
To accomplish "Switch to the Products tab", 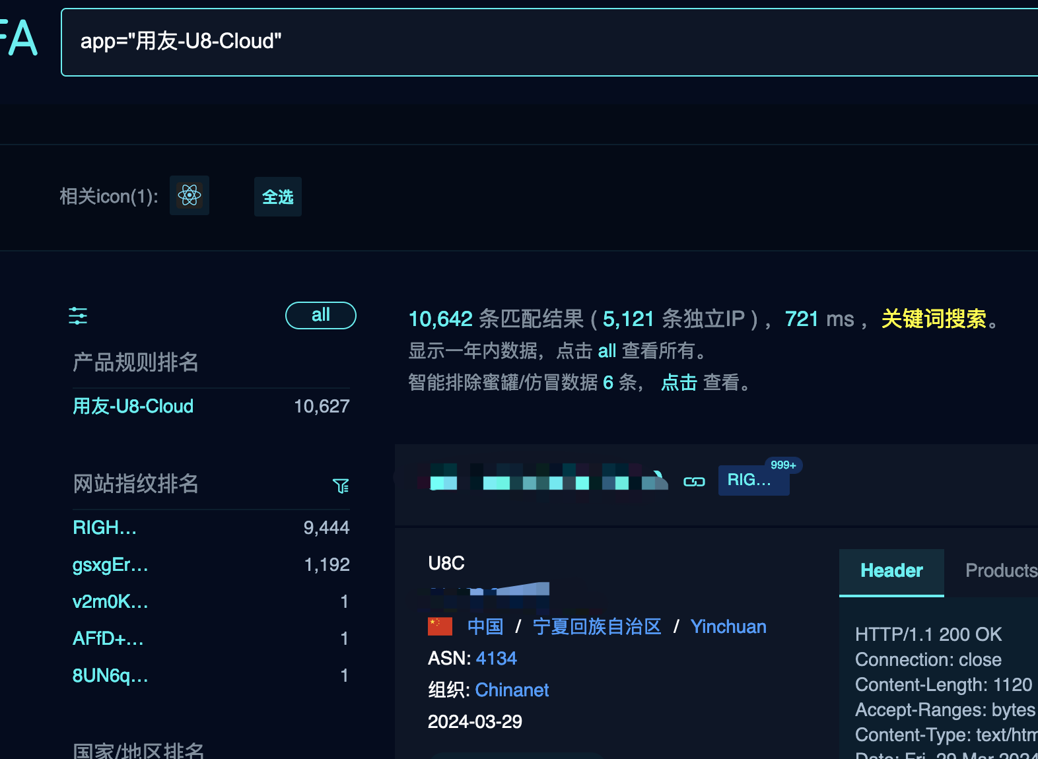I will 1001,571.
